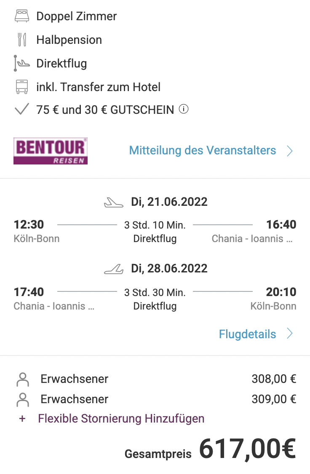Expand the chevron next to Mitteilung des Veranstalters
Screen dimensions: 310x474
(x=290, y=151)
